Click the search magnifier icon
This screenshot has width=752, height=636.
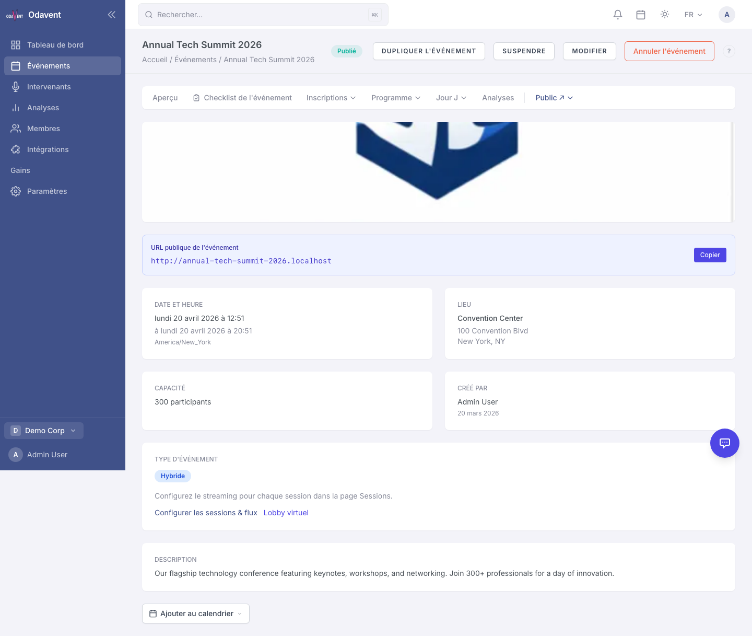click(x=149, y=15)
